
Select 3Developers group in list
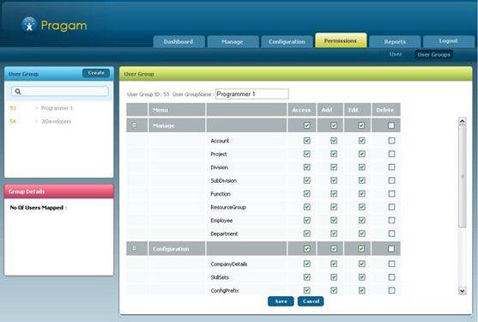tap(56, 121)
